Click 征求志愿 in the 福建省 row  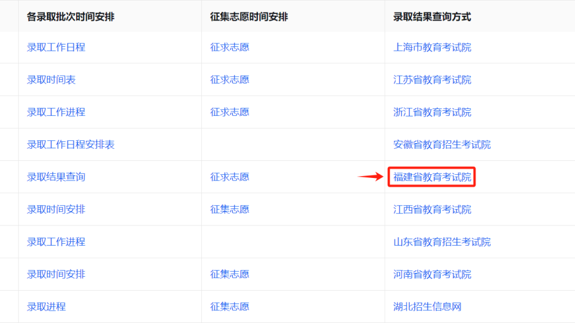tap(229, 177)
